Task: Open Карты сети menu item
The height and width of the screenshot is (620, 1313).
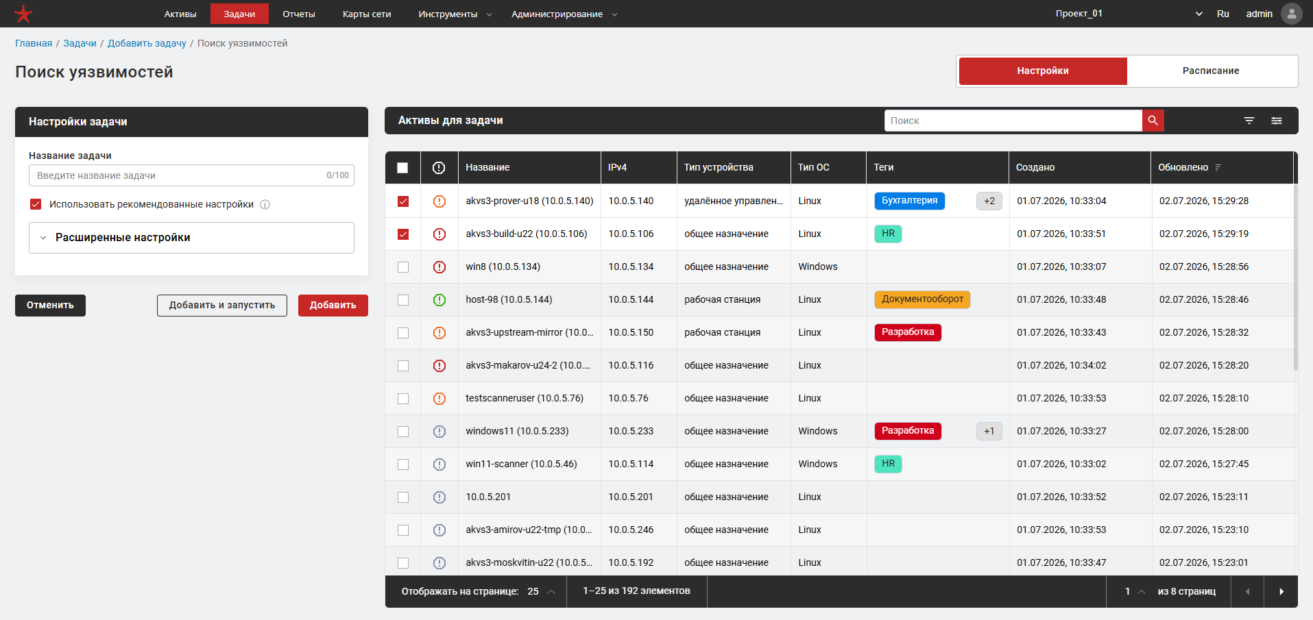Action: (x=367, y=14)
